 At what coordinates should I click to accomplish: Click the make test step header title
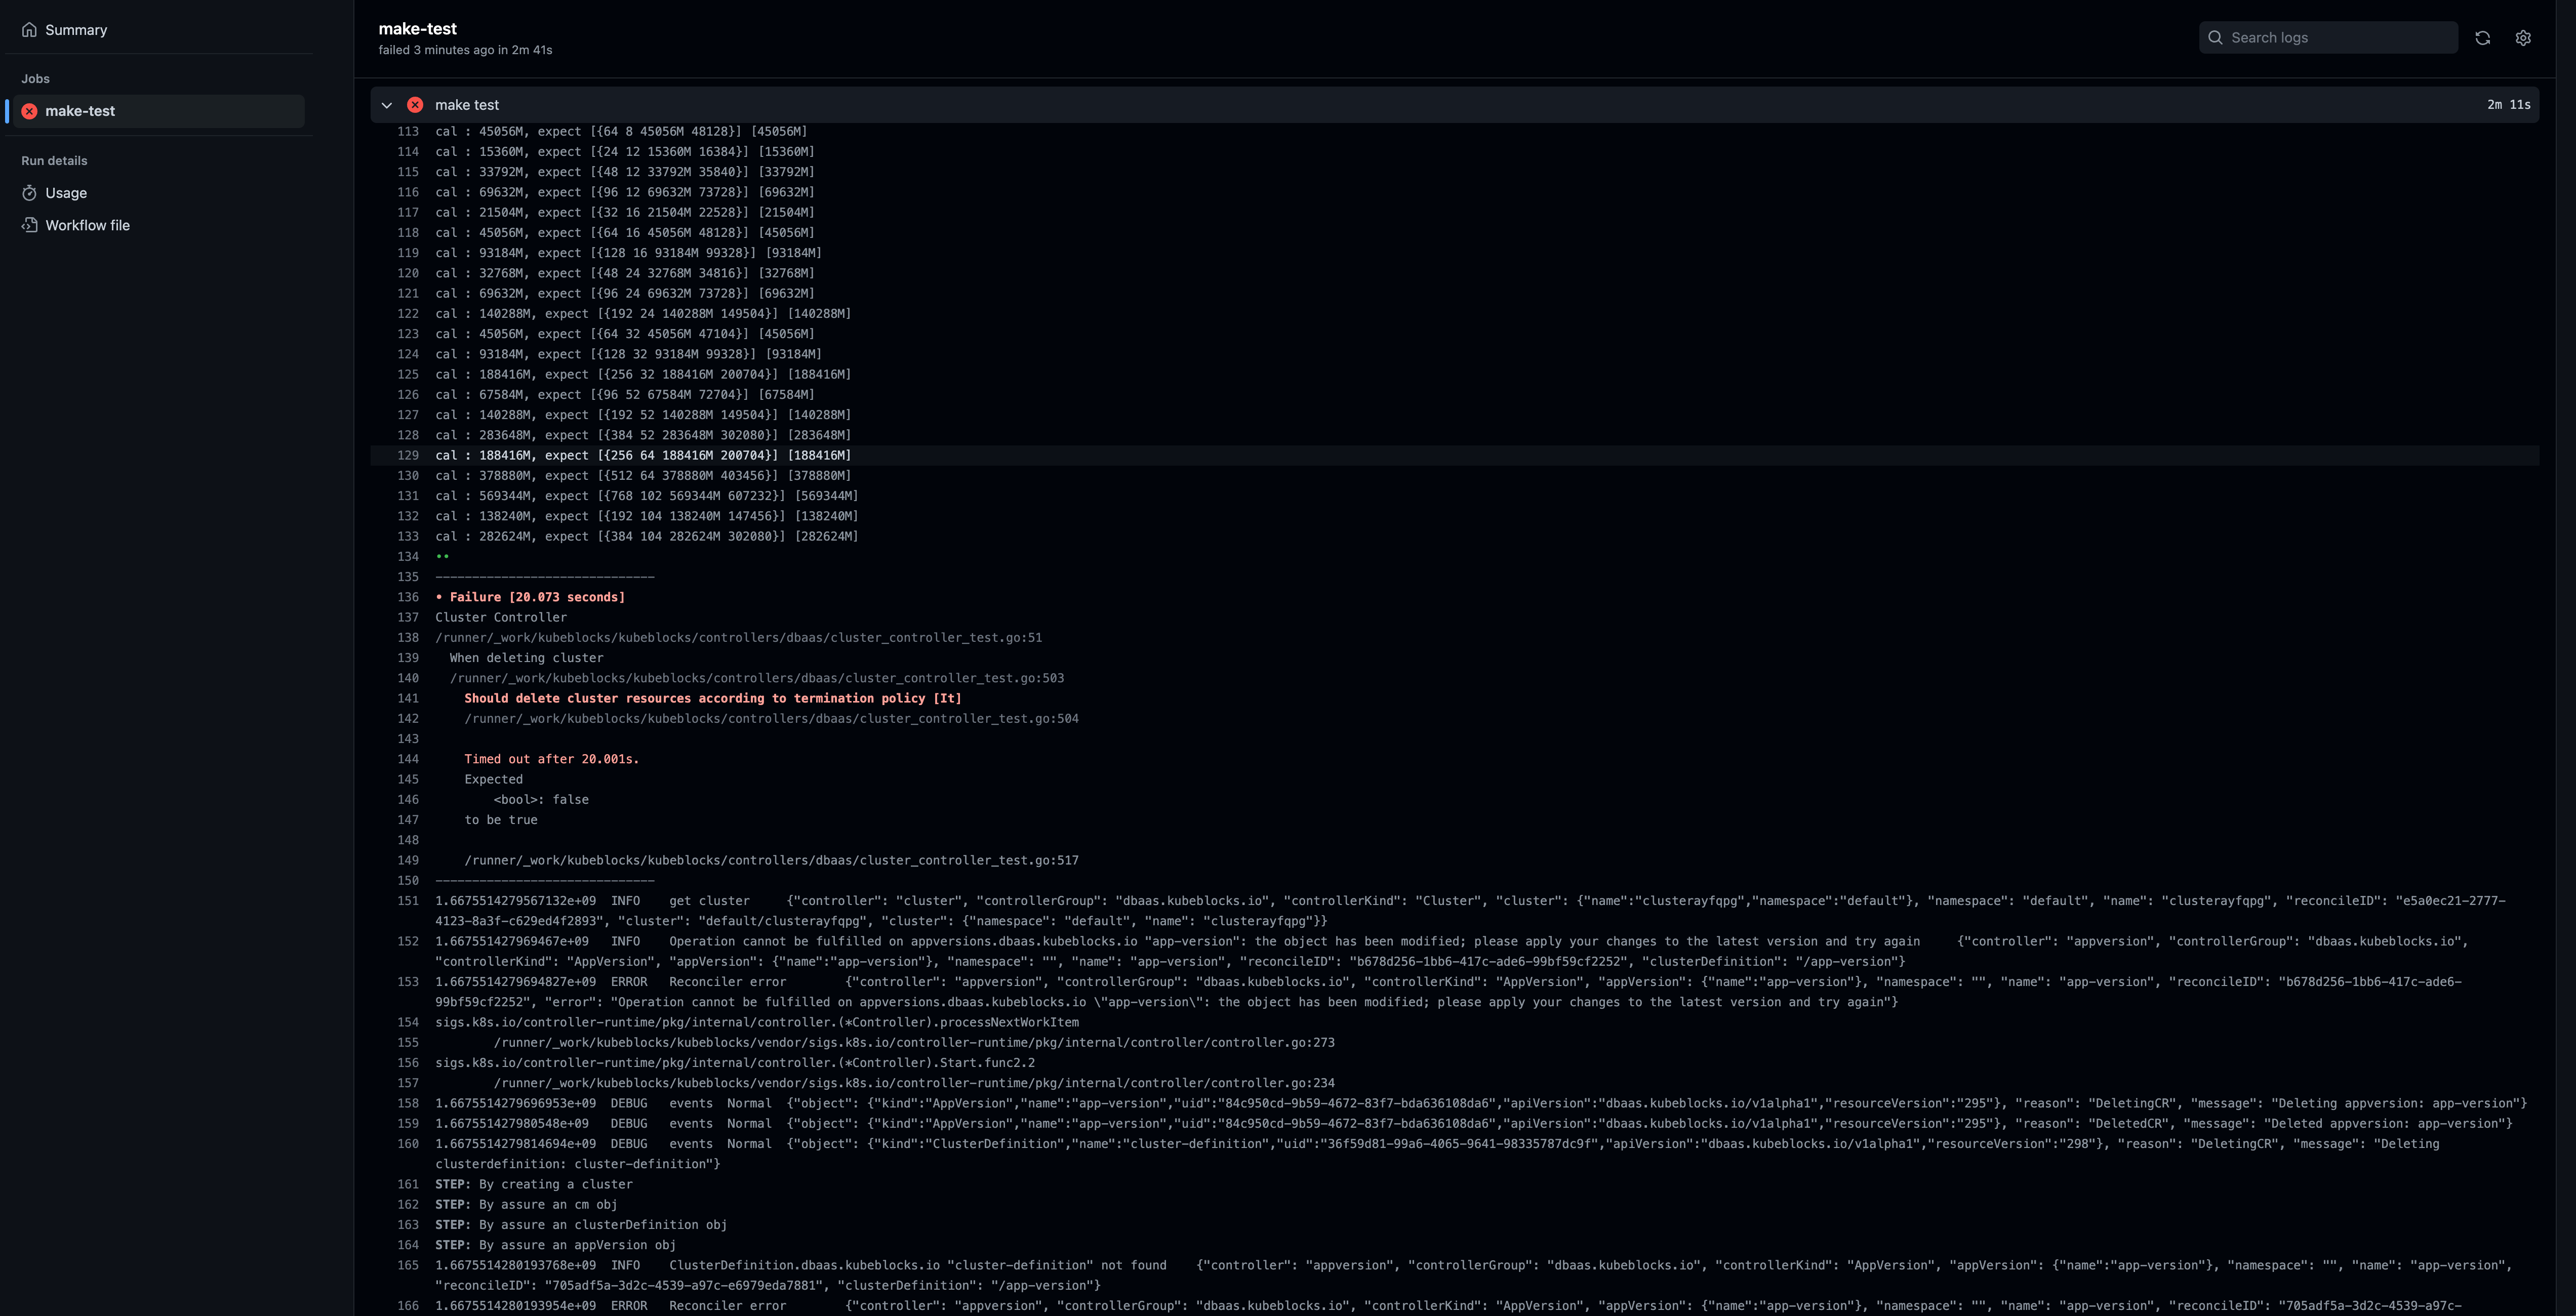coord(467,105)
